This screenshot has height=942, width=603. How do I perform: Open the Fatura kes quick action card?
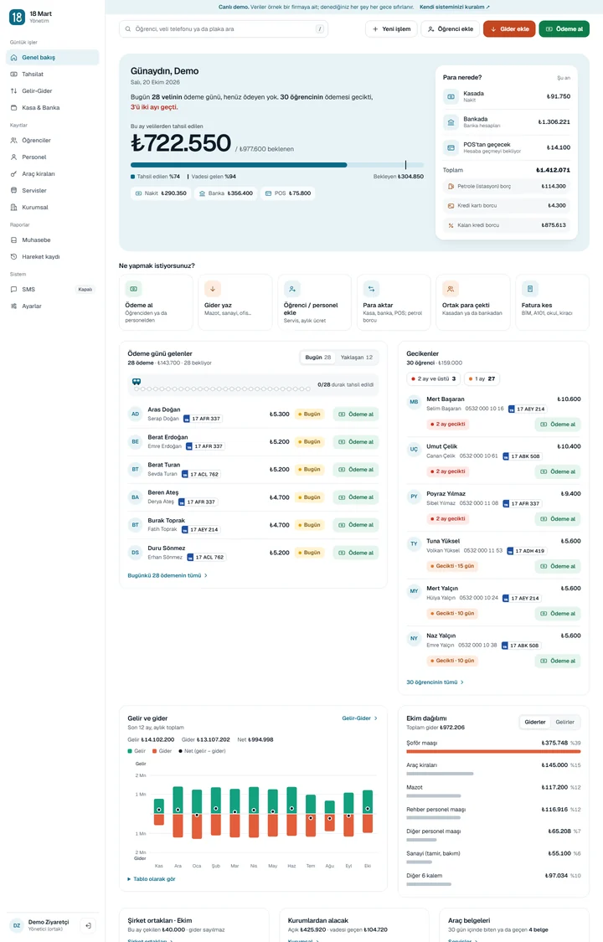(553, 302)
